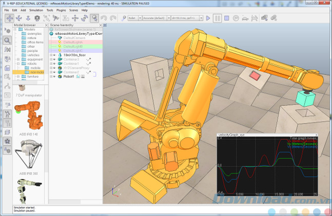The width and height of the screenshot is (332, 216).
Task: Speed up simulation with the rabbit icon
Action: pyautogui.click(x=255, y=18)
